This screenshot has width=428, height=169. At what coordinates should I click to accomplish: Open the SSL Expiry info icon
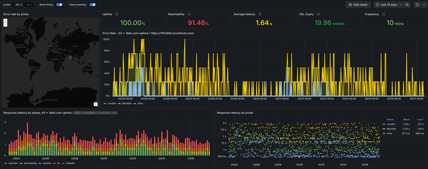(318, 14)
